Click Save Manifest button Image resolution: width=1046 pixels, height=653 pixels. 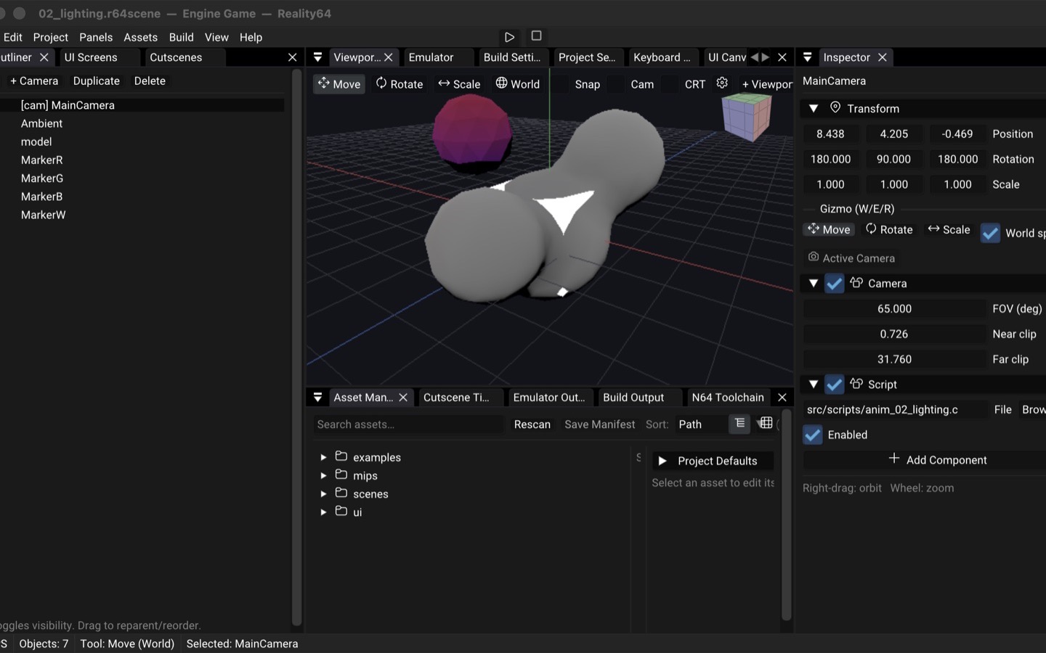coord(600,424)
